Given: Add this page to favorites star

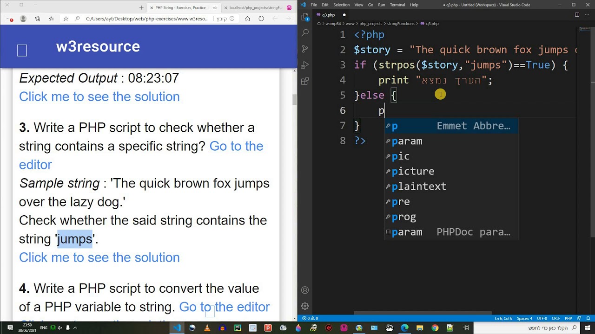Looking at the screenshot, I should pyautogui.click(x=66, y=19).
